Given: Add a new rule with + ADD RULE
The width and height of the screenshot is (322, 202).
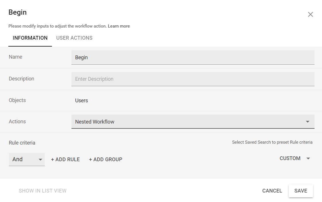Looking at the screenshot, I should tap(65, 159).
